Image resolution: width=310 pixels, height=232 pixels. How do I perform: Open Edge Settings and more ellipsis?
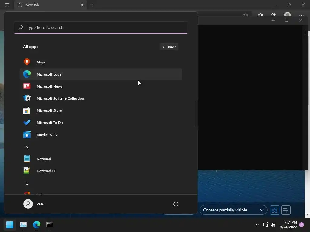click(x=301, y=15)
